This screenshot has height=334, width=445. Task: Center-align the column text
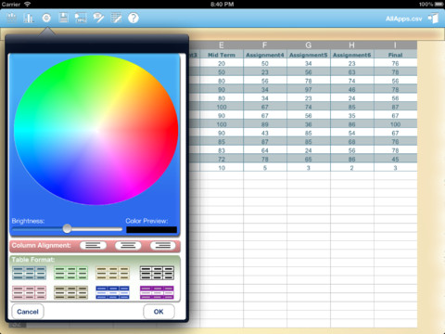pyautogui.click(x=128, y=246)
